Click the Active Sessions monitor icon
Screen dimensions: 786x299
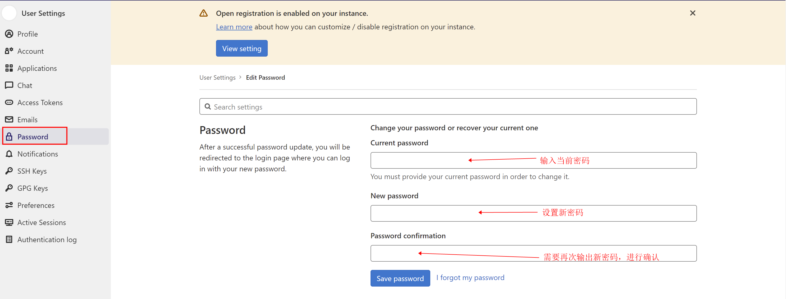(9, 222)
